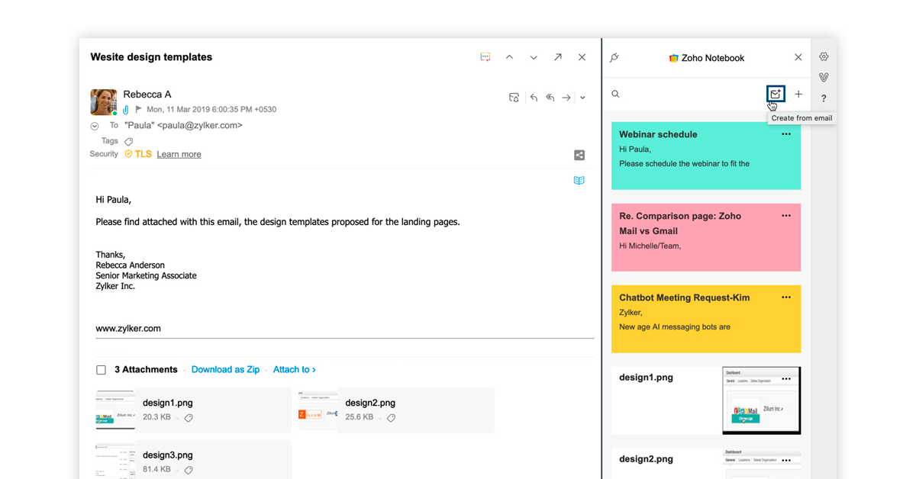Open the Re. Comparison page note card
916x479 pixels.
706,237
